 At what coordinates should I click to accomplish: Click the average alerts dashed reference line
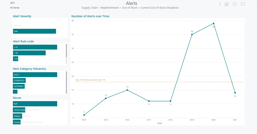(x=161, y=82)
